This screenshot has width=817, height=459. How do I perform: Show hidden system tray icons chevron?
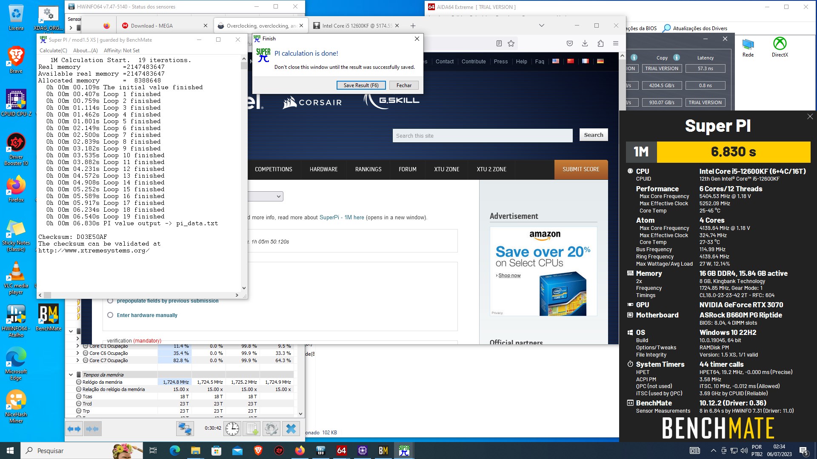point(713,450)
